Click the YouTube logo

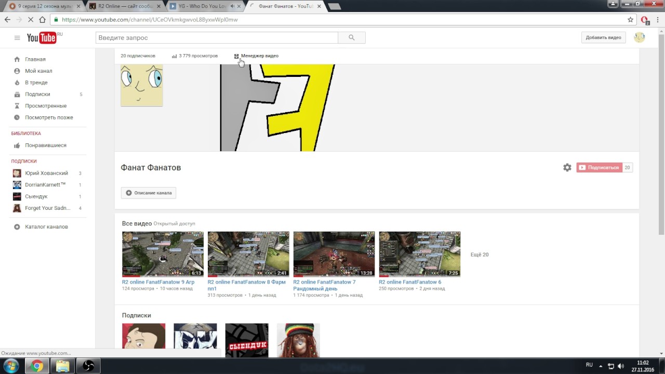tap(42, 38)
